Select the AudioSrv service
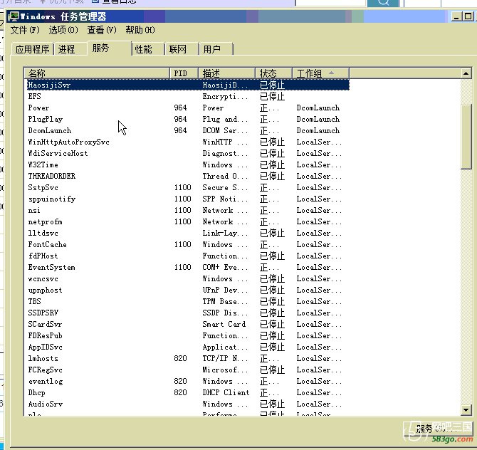 pos(46,404)
